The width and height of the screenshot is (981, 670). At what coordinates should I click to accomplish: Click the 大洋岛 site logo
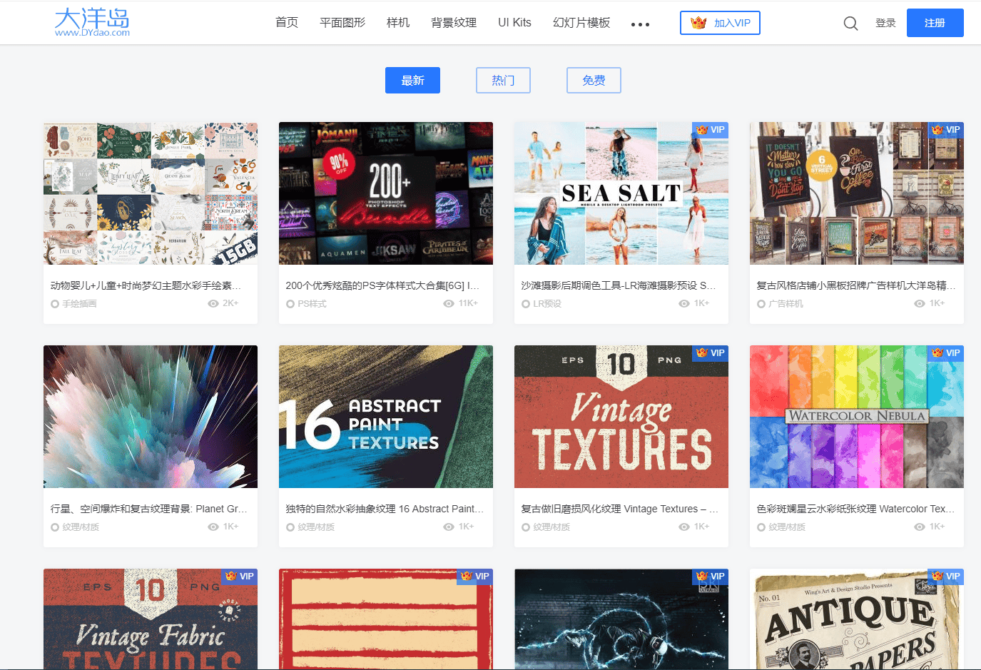click(x=92, y=23)
